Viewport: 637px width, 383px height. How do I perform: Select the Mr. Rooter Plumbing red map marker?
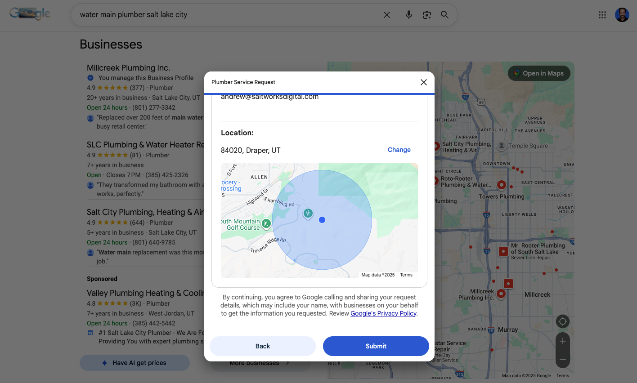pyautogui.click(x=503, y=251)
